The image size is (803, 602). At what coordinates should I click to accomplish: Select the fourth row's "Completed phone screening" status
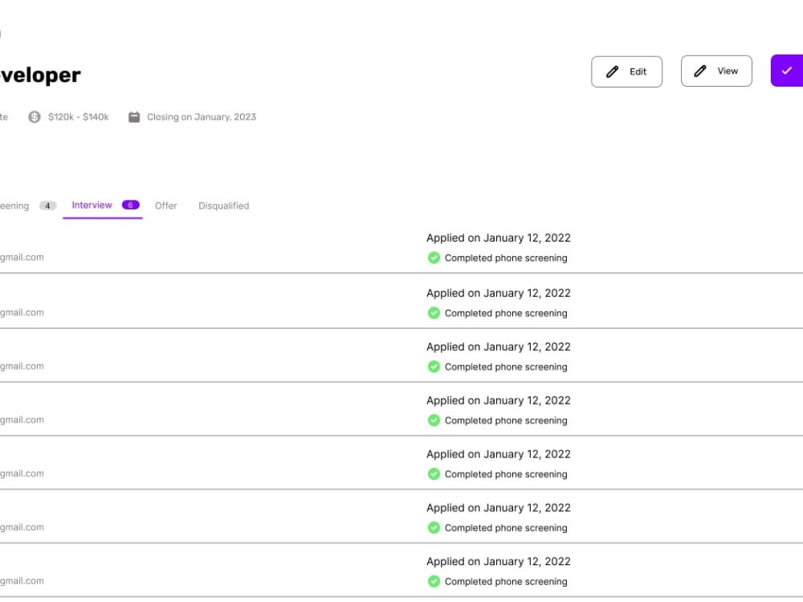(x=506, y=421)
